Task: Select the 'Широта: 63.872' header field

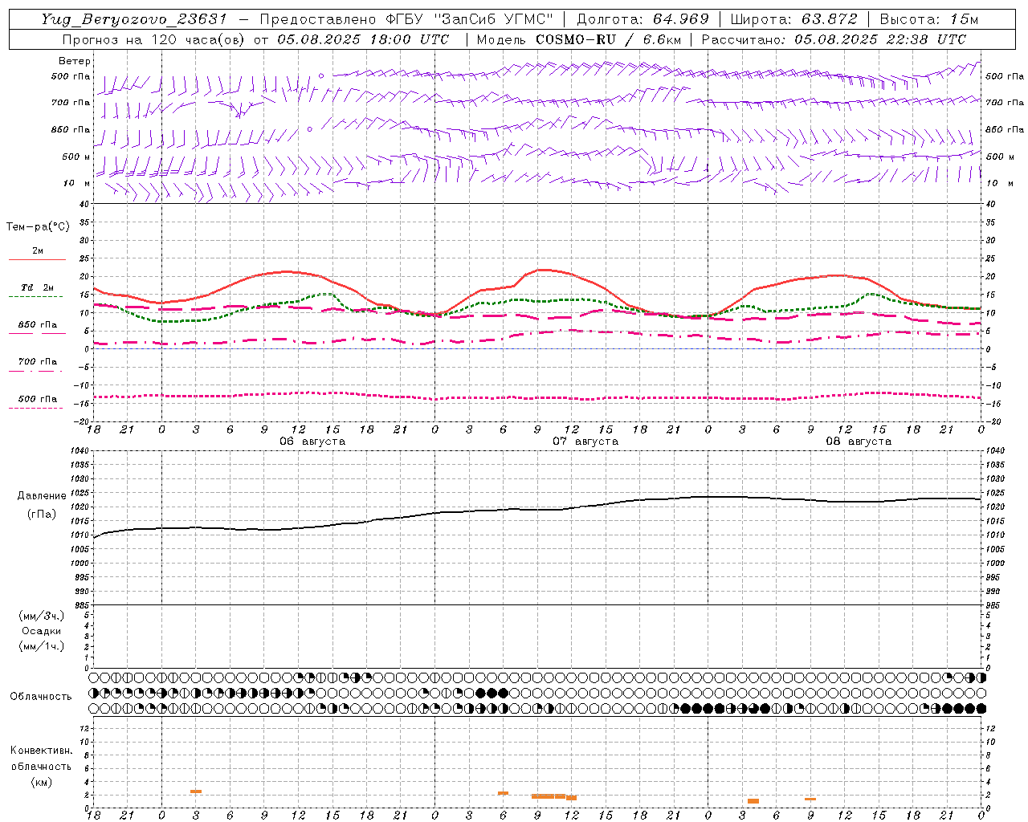Action: pos(793,19)
